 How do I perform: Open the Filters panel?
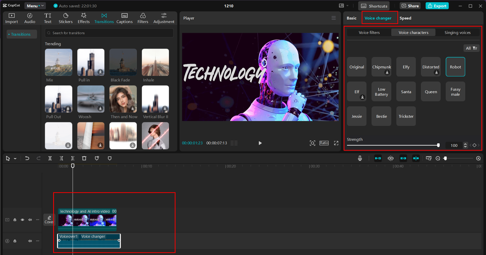(143, 18)
